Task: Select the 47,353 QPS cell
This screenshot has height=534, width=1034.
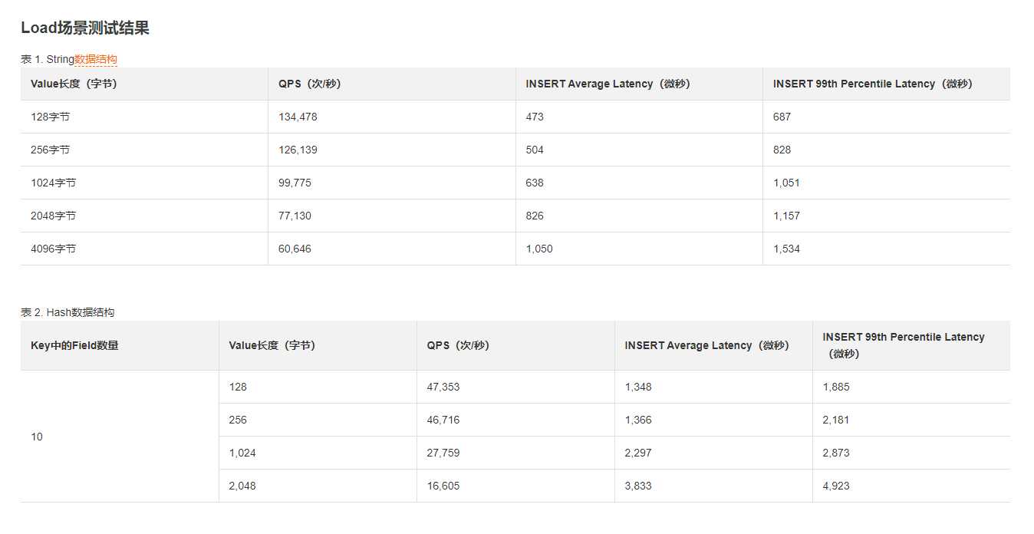Action: pos(443,387)
